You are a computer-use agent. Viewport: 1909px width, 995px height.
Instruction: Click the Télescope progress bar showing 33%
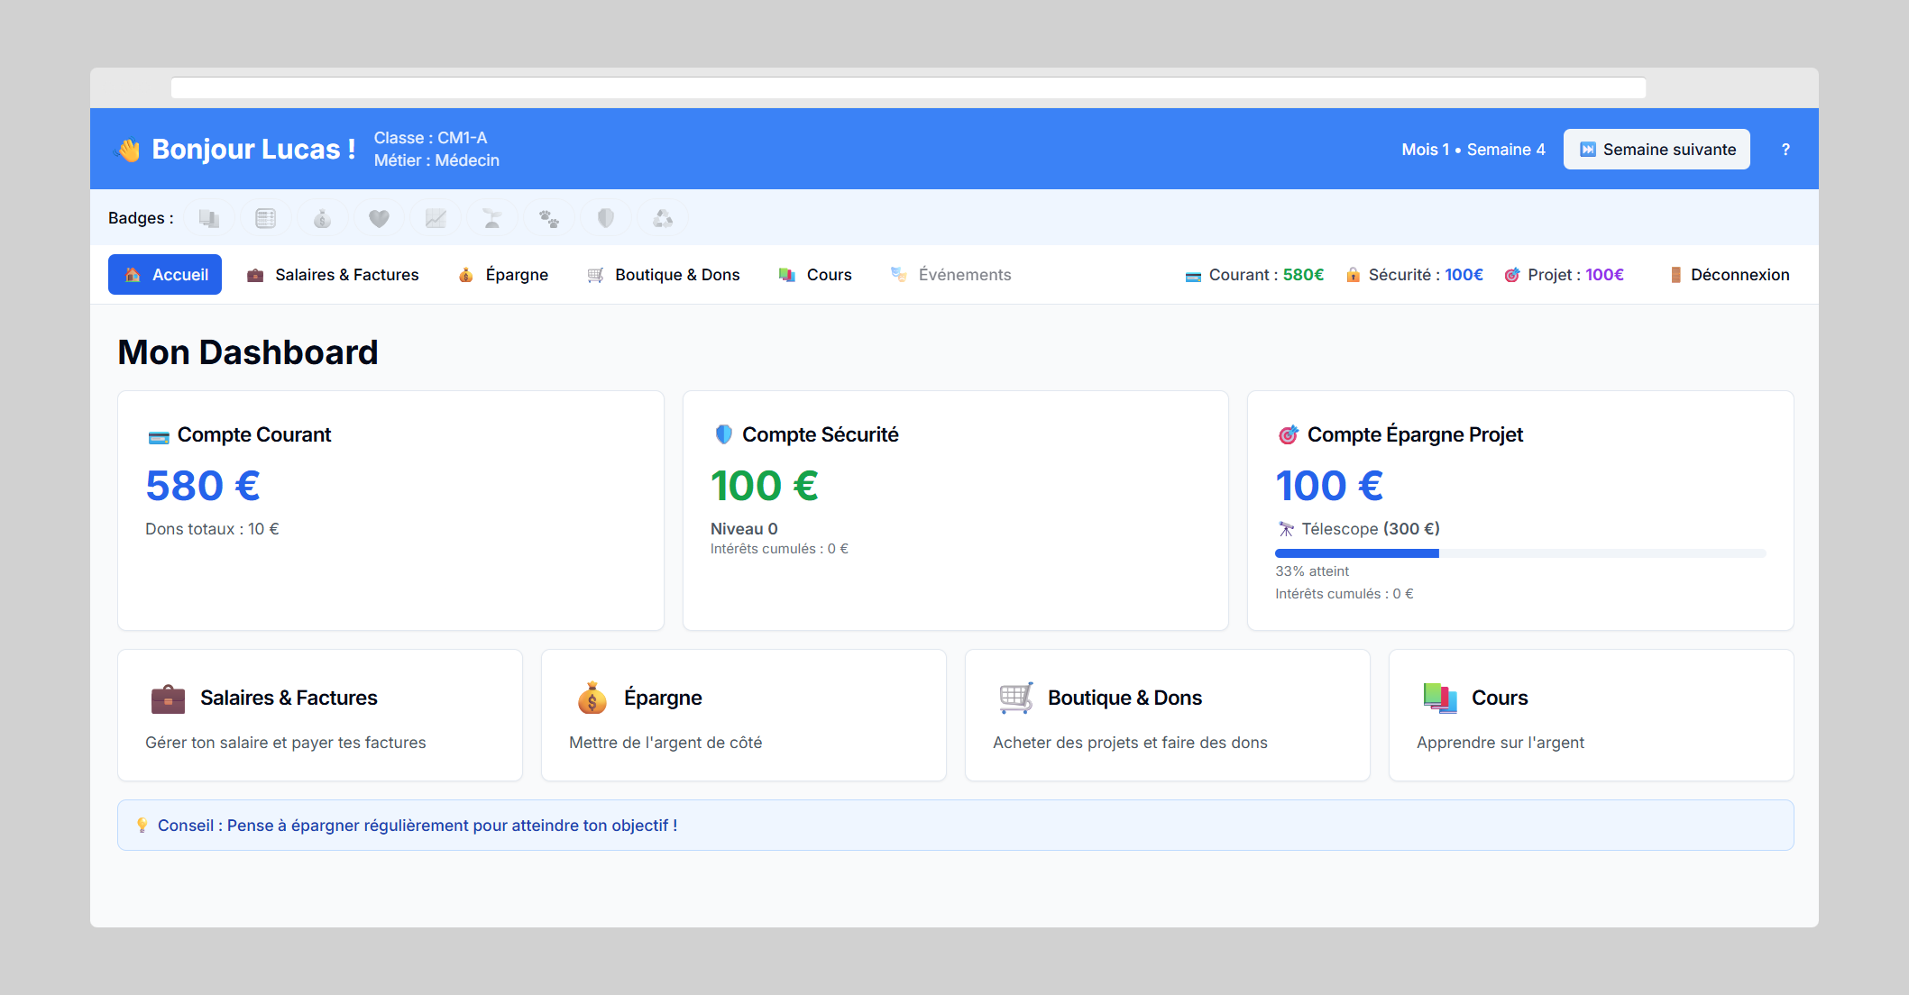(x=1519, y=552)
